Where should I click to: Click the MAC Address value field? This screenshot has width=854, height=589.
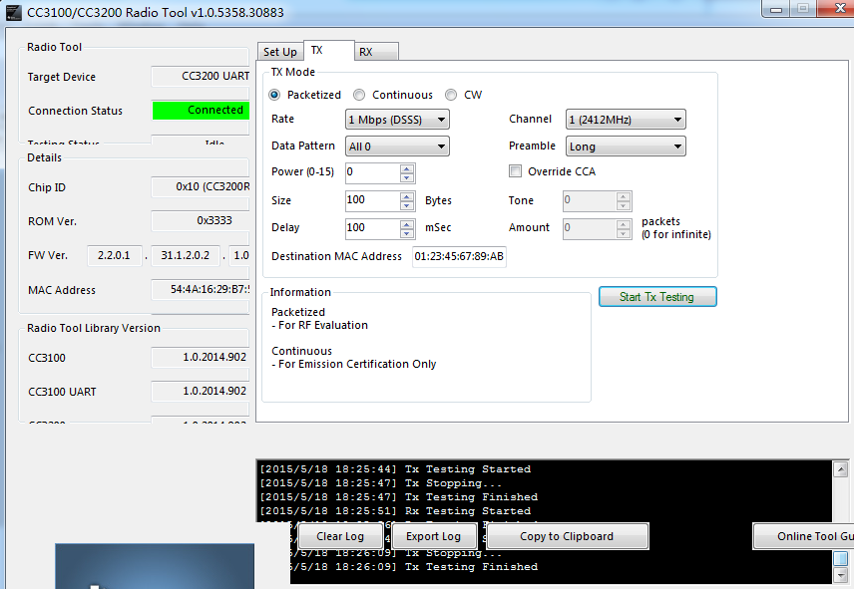click(201, 289)
